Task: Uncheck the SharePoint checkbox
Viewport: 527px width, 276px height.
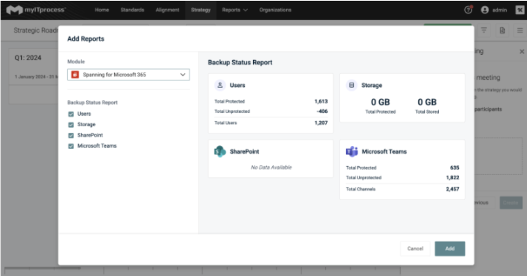Action: [x=71, y=136]
